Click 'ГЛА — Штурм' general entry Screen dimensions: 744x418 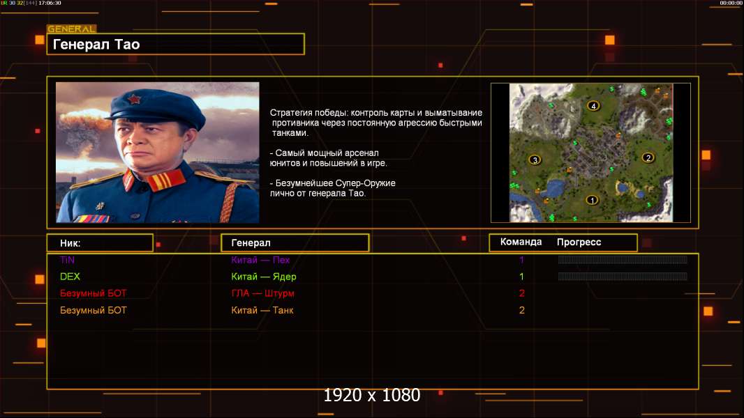pyautogui.click(x=263, y=293)
